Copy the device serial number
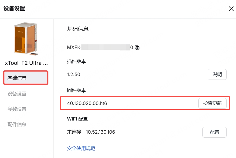Image resolution: width=236 pixels, height=158 pixels. click(x=137, y=48)
